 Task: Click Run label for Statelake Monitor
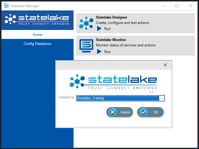pos(107,52)
